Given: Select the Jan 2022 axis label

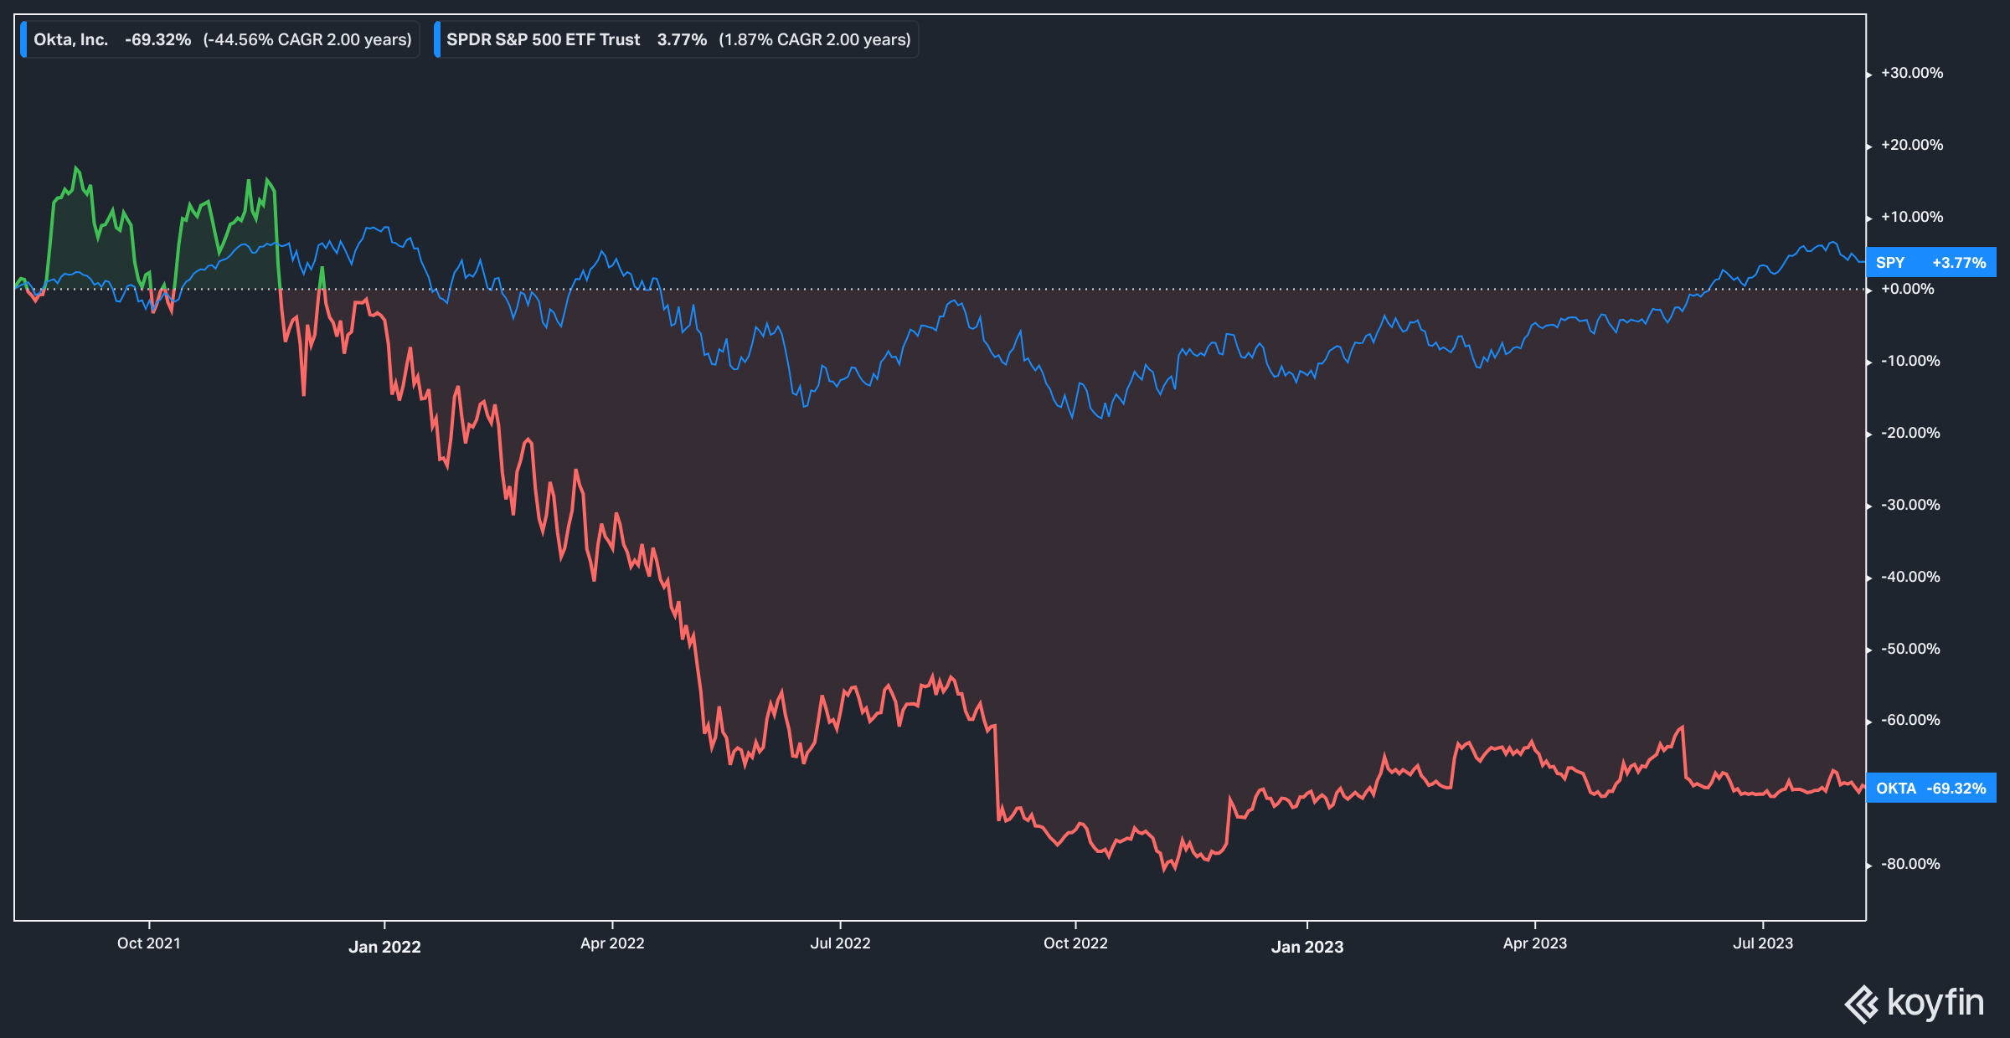Looking at the screenshot, I should pyautogui.click(x=386, y=947).
